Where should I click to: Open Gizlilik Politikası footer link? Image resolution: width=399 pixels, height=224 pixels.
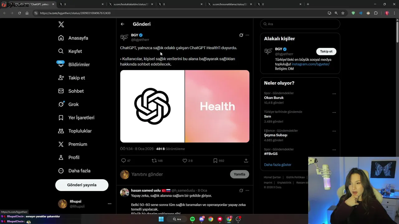(296, 177)
